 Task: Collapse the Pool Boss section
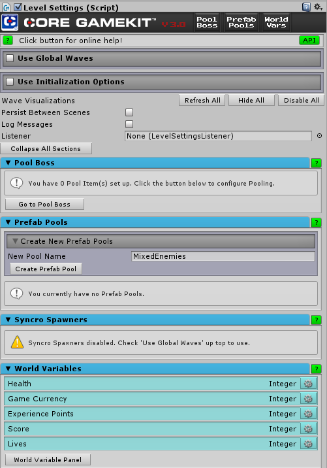tap(8, 163)
